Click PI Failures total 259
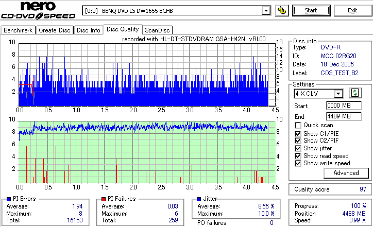The height and width of the screenshot is (227, 373). click(x=173, y=220)
